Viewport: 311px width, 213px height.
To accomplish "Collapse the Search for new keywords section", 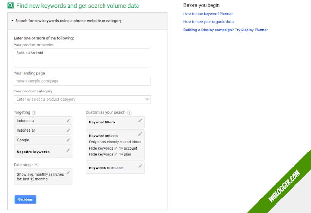I will click(12, 21).
